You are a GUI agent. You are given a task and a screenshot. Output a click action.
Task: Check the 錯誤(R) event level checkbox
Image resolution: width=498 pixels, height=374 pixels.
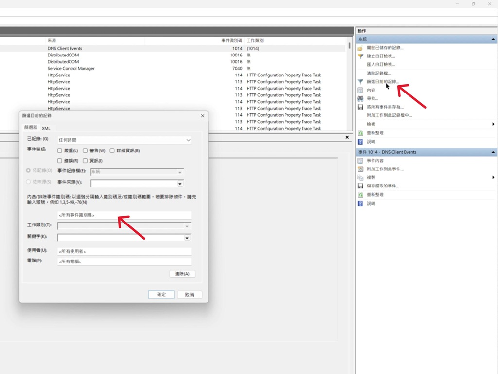(x=60, y=161)
